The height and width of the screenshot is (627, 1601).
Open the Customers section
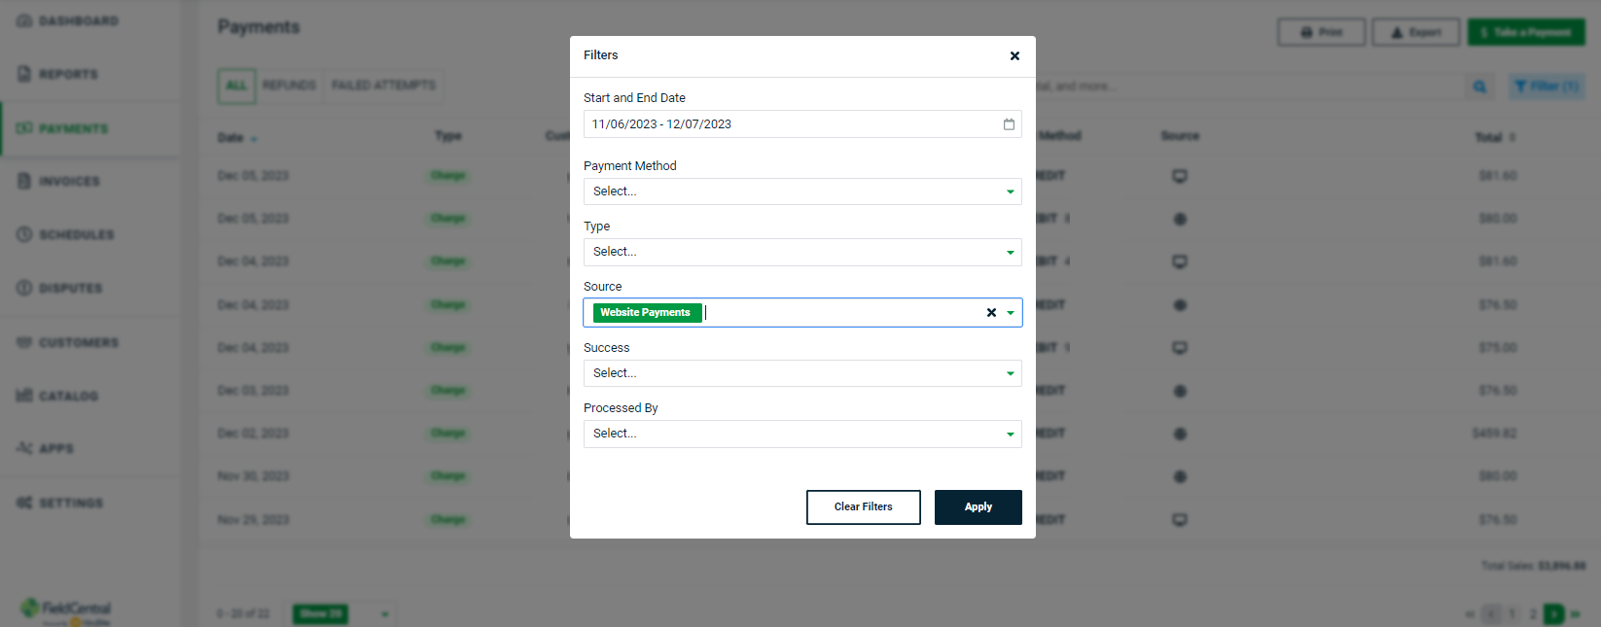78,342
